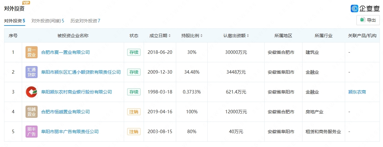Click the 0.3733% shareholding cell
The image size is (383, 147).
(x=192, y=92)
